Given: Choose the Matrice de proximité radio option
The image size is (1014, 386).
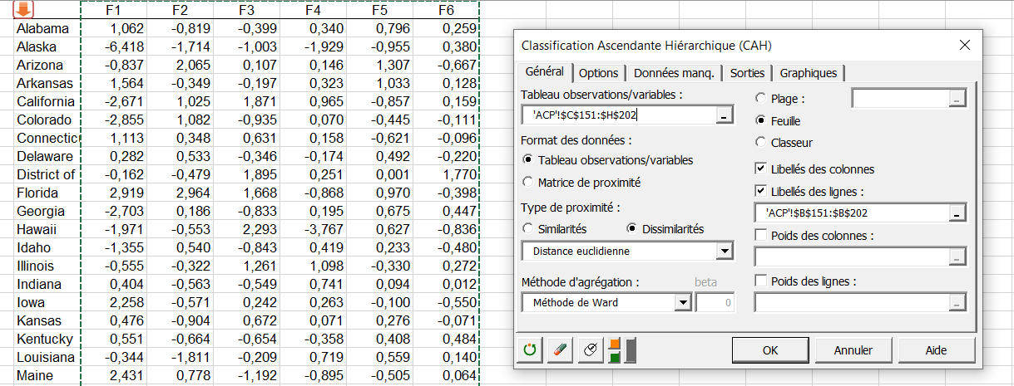Looking at the screenshot, I should 527,182.
